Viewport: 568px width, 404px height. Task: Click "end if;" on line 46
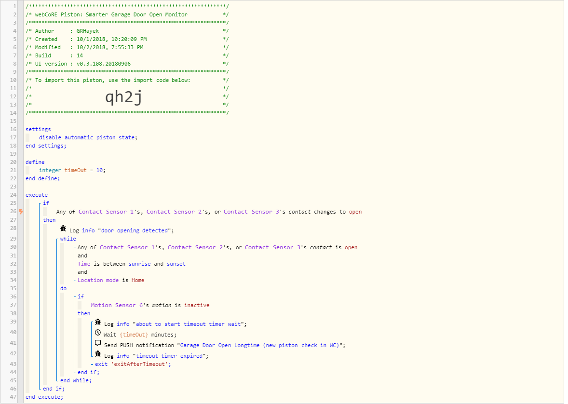tap(54, 389)
